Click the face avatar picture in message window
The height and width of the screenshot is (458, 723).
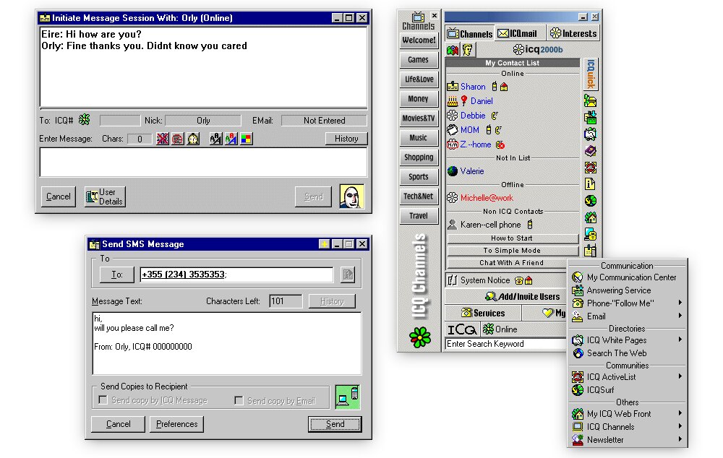pos(352,196)
